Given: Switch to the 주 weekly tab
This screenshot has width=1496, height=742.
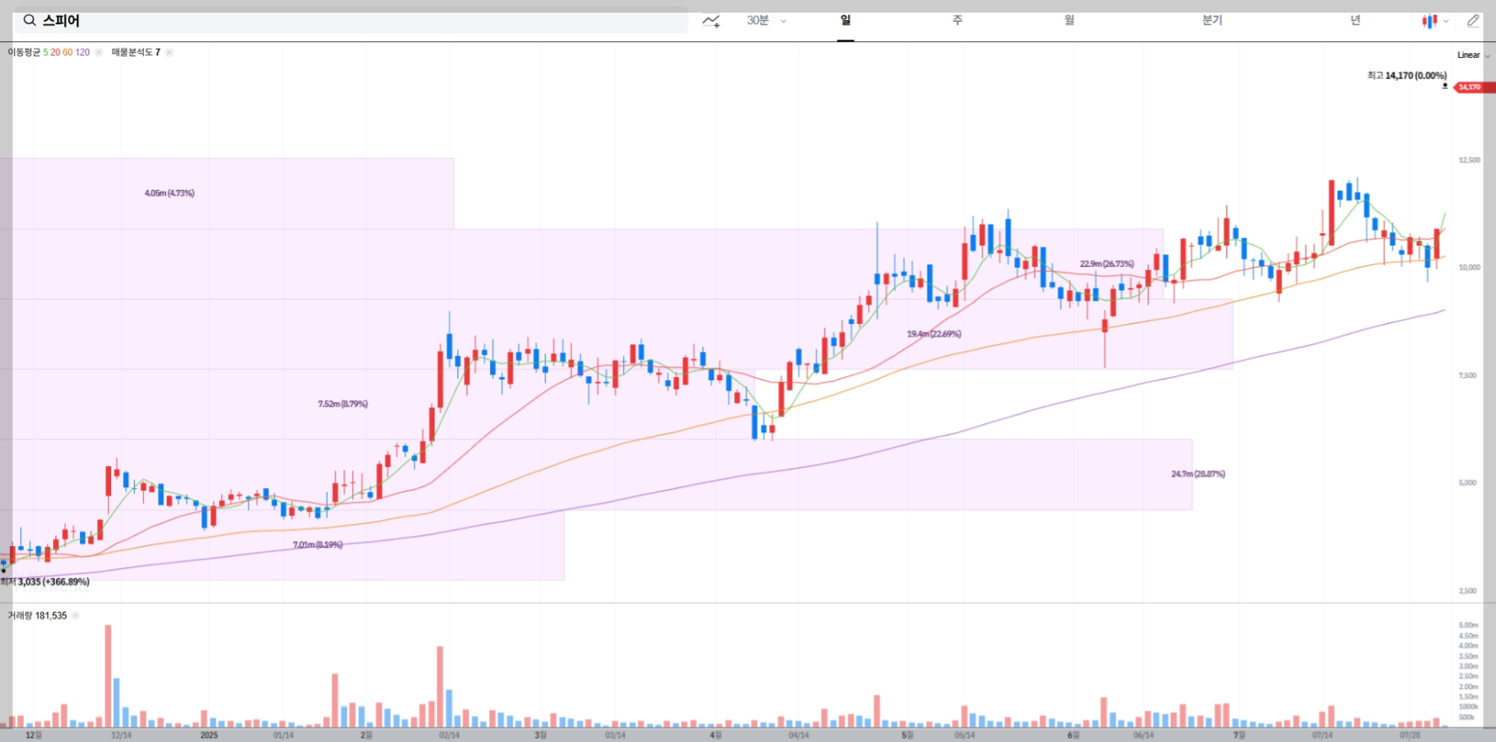Looking at the screenshot, I should click(x=957, y=20).
